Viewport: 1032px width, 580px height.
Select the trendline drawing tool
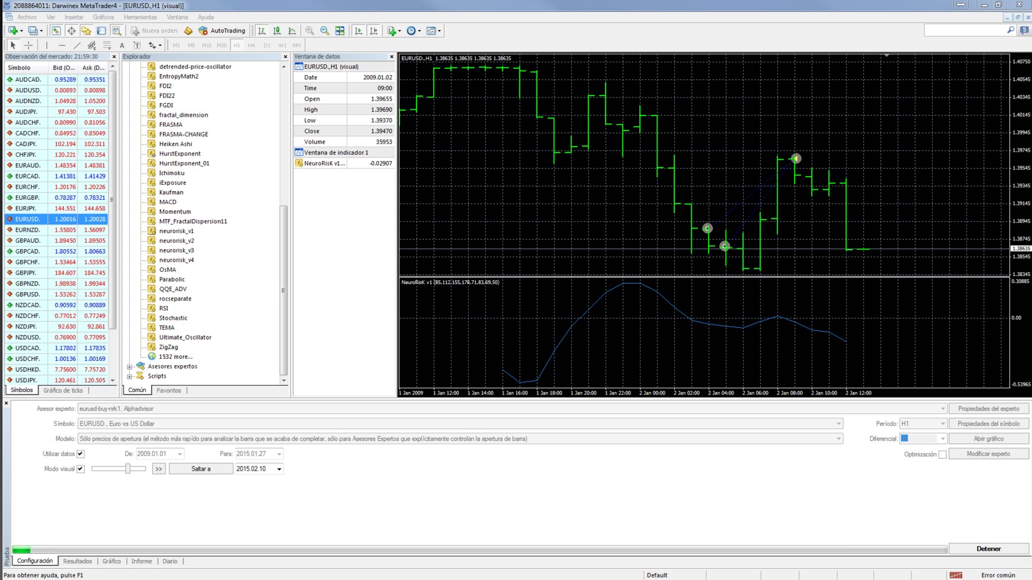point(77,45)
